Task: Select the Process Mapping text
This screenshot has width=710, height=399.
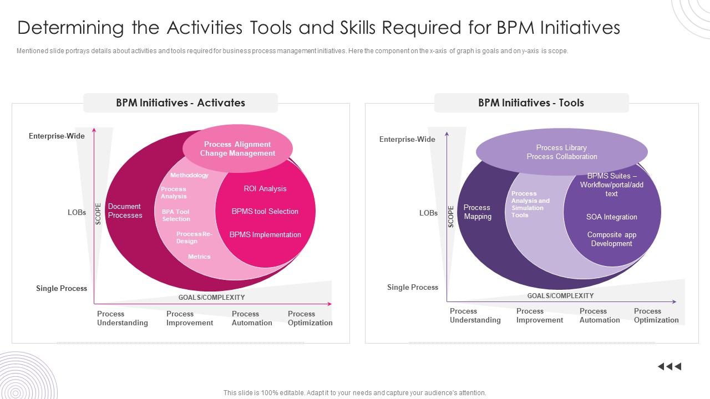Action: point(478,212)
